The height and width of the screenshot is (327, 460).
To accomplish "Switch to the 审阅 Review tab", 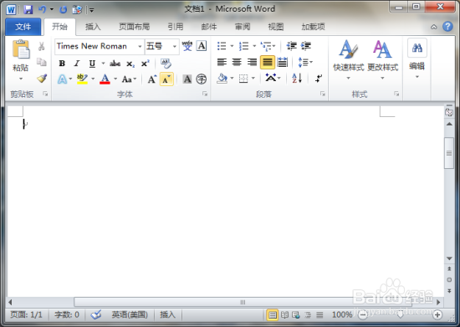I will click(x=243, y=27).
